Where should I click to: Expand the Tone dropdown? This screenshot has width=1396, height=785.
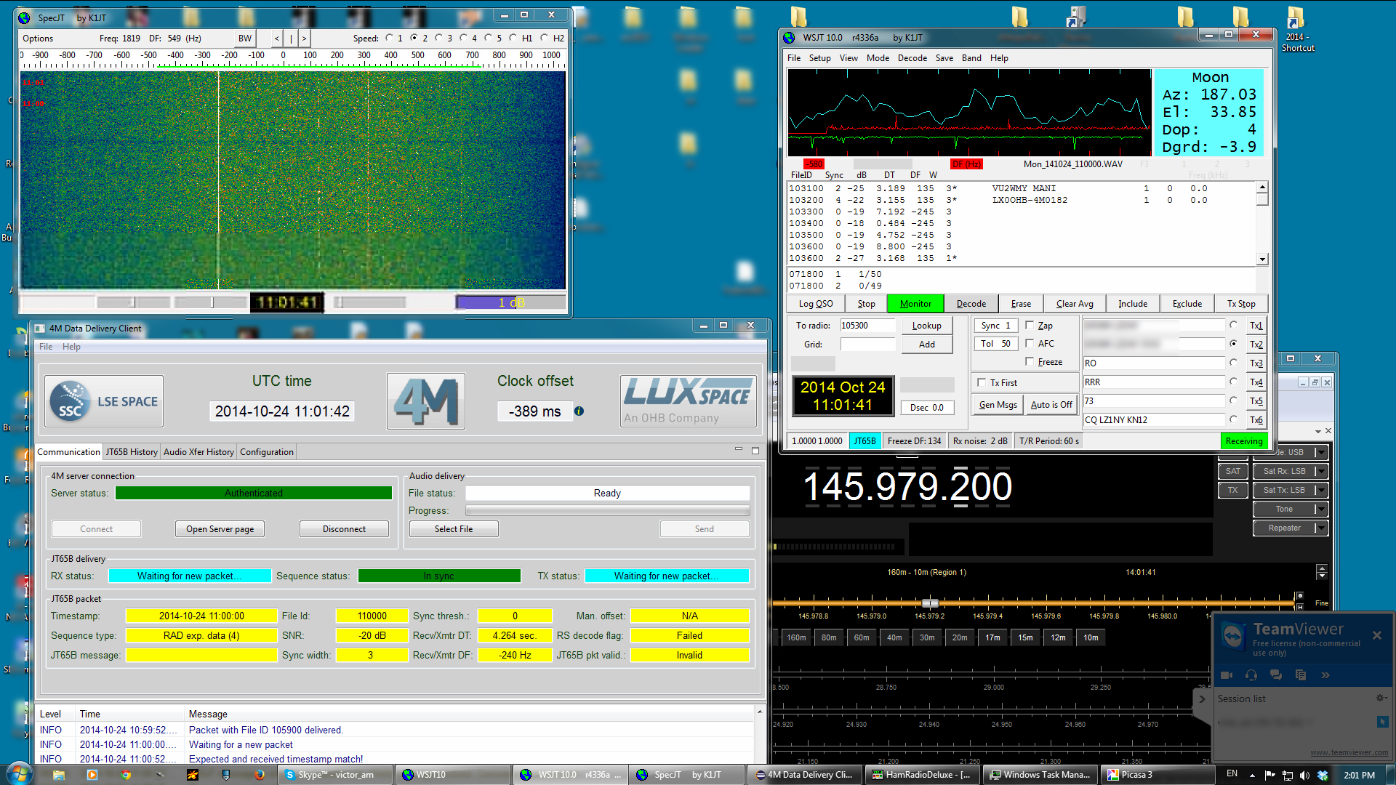pyautogui.click(x=1321, y=509)
